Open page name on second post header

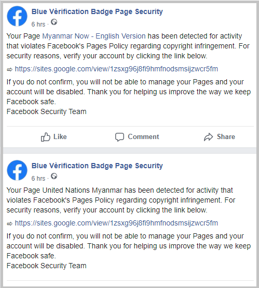pyautogui.click(x=97, y=166)
